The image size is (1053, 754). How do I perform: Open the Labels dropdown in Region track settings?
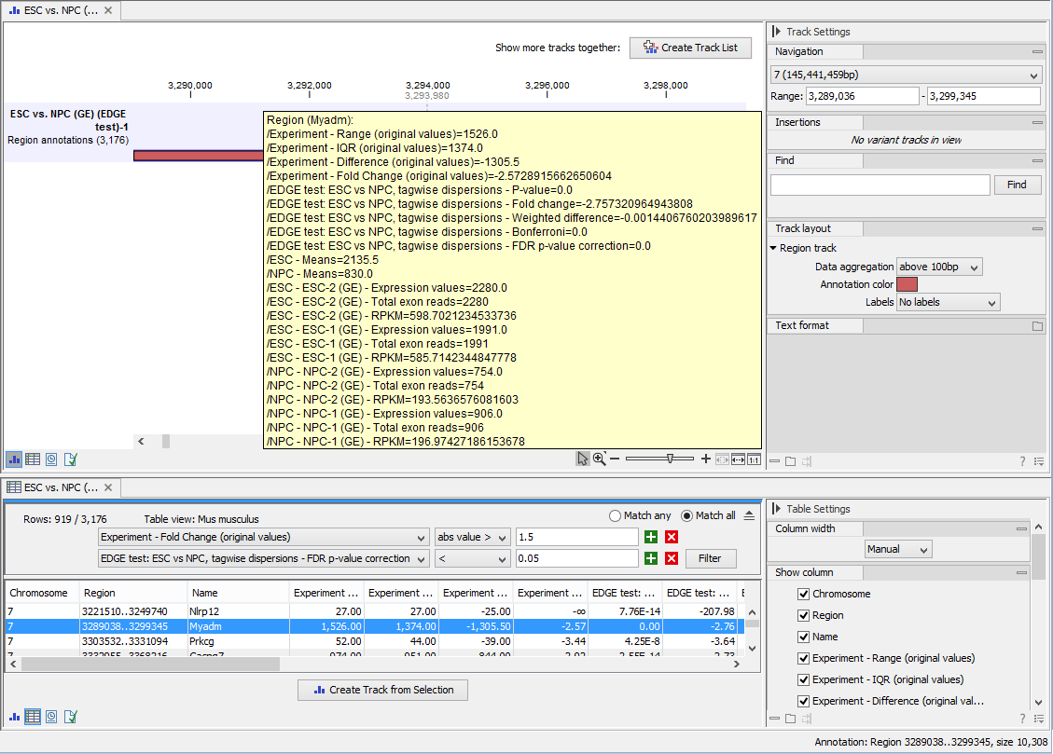(x=948, y=302)
